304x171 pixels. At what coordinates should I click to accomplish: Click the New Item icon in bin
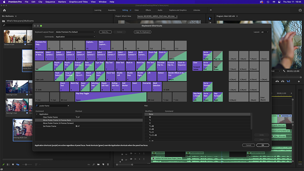(x=103, y=164)
